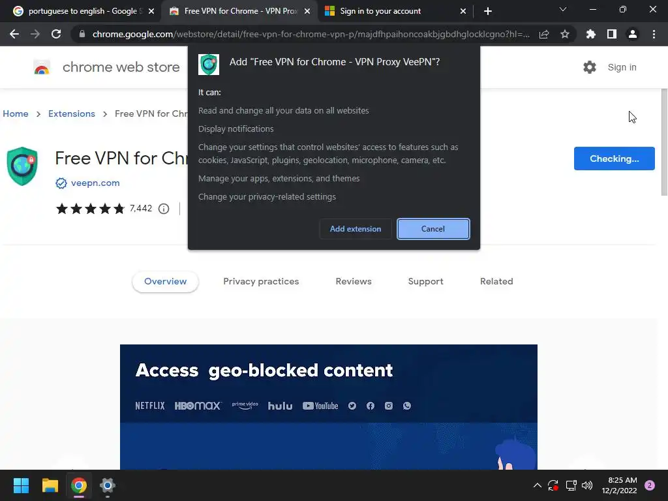Sign in to Chrome Web Store

622,67
